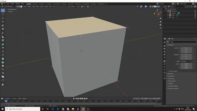Image resolution: width=197 pixels, height=111 pixels.
Task: Hide the Collection in the outliner
Action: point(195,11)
